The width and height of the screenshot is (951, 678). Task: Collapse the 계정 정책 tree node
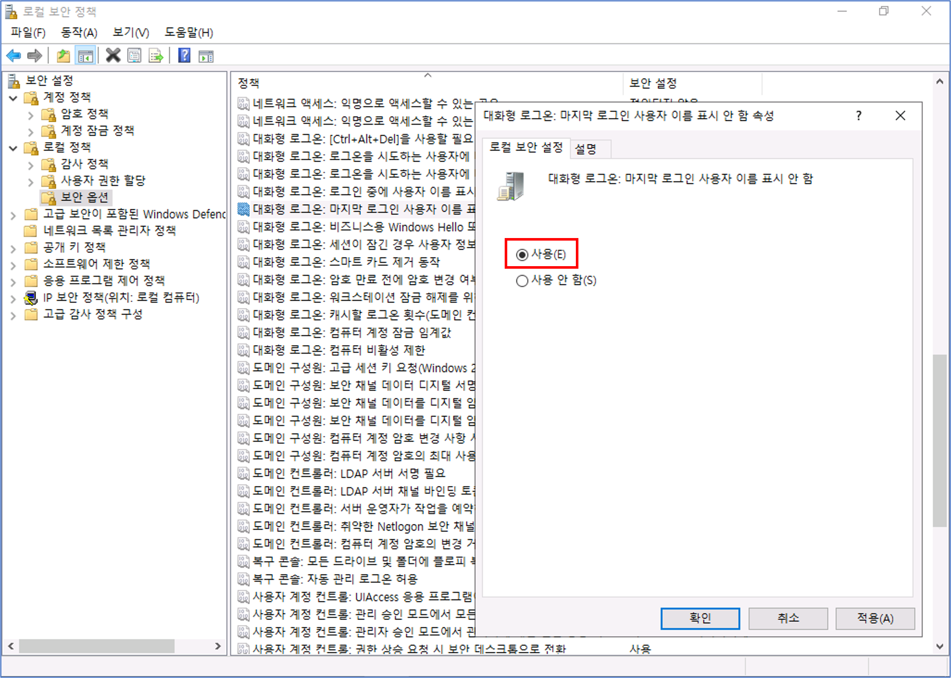click(14, 99)
